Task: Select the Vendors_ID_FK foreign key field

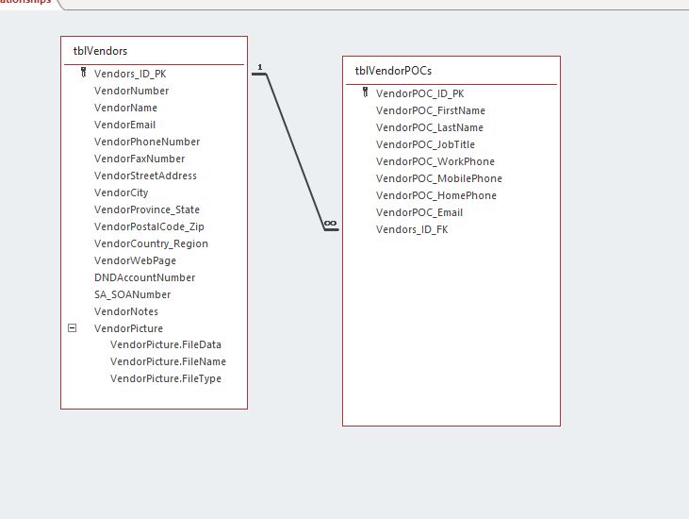Action: tap(412, 229)
